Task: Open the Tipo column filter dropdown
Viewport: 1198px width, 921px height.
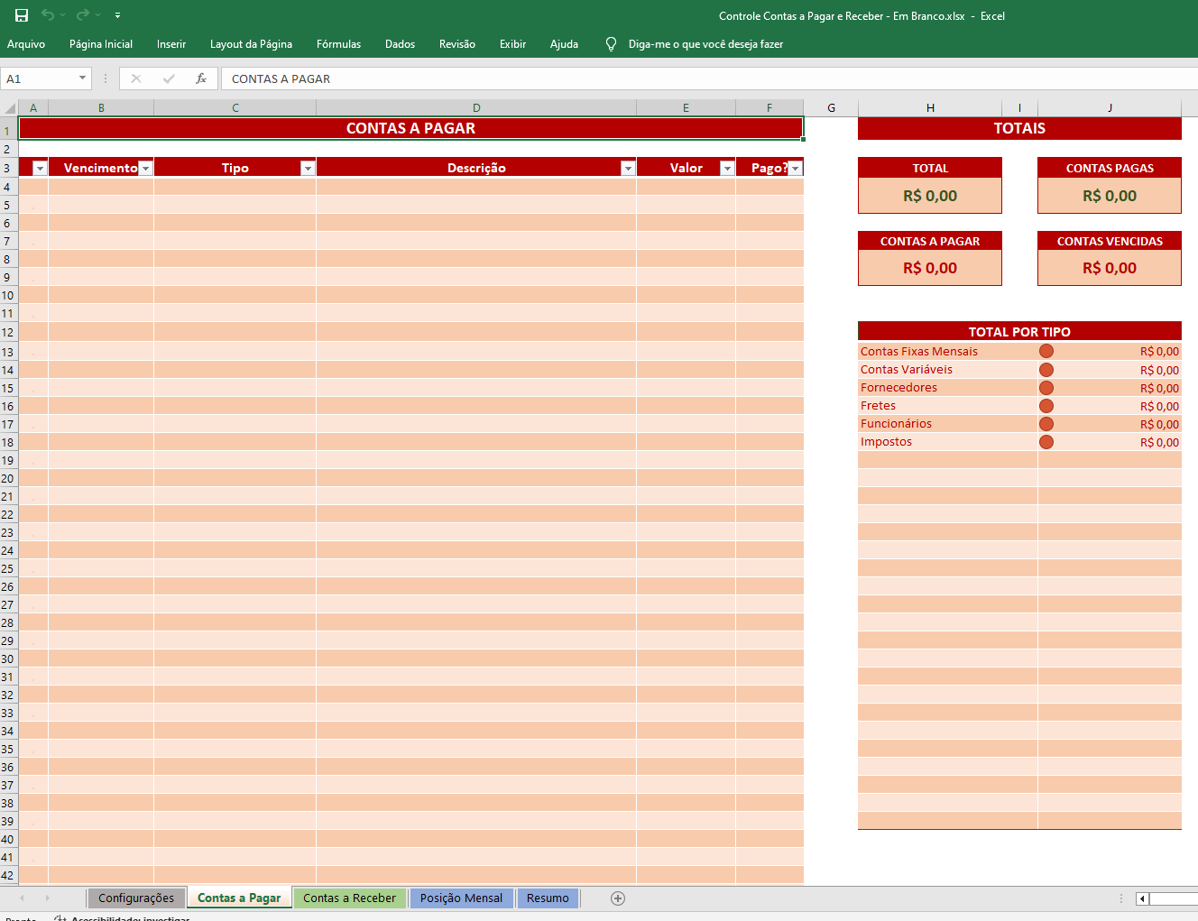Action: tap(308, 169)
